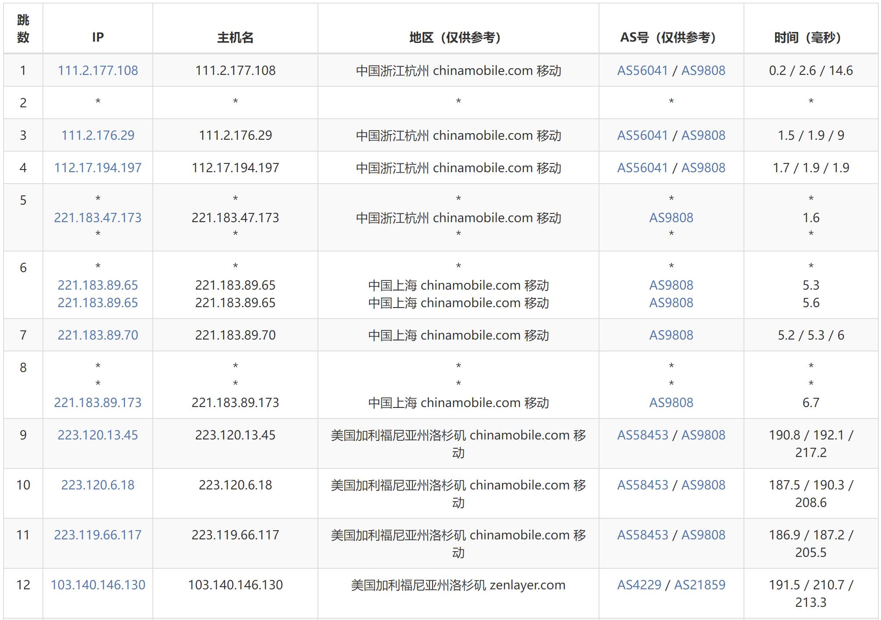
Task: Click the time value 1.6 in hop 5
Action: (x=811, y=218)
